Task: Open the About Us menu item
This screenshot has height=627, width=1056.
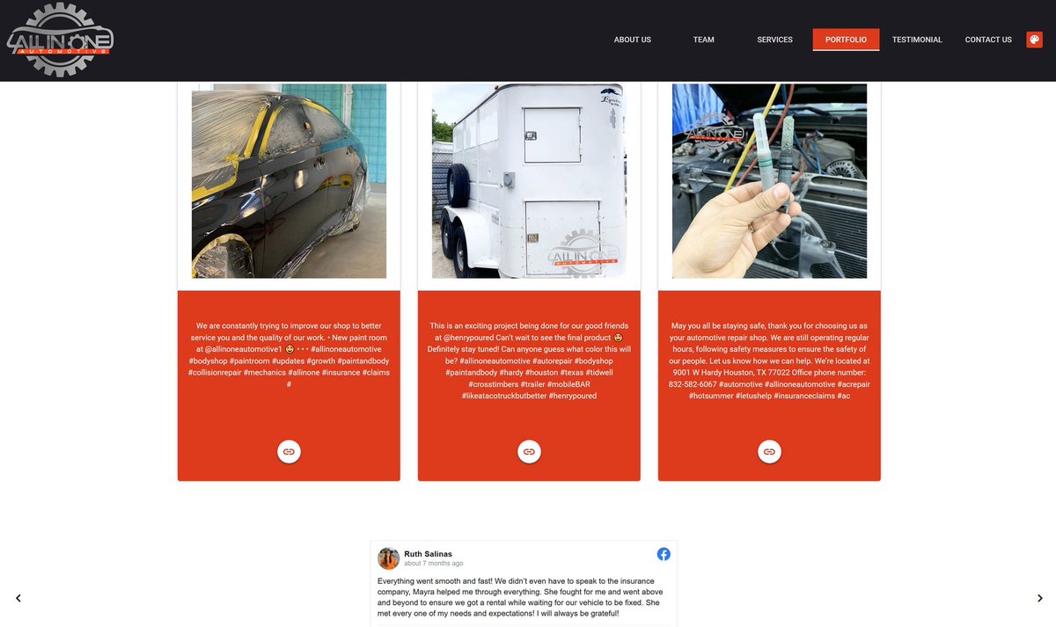Action: (x=633, y=40)
